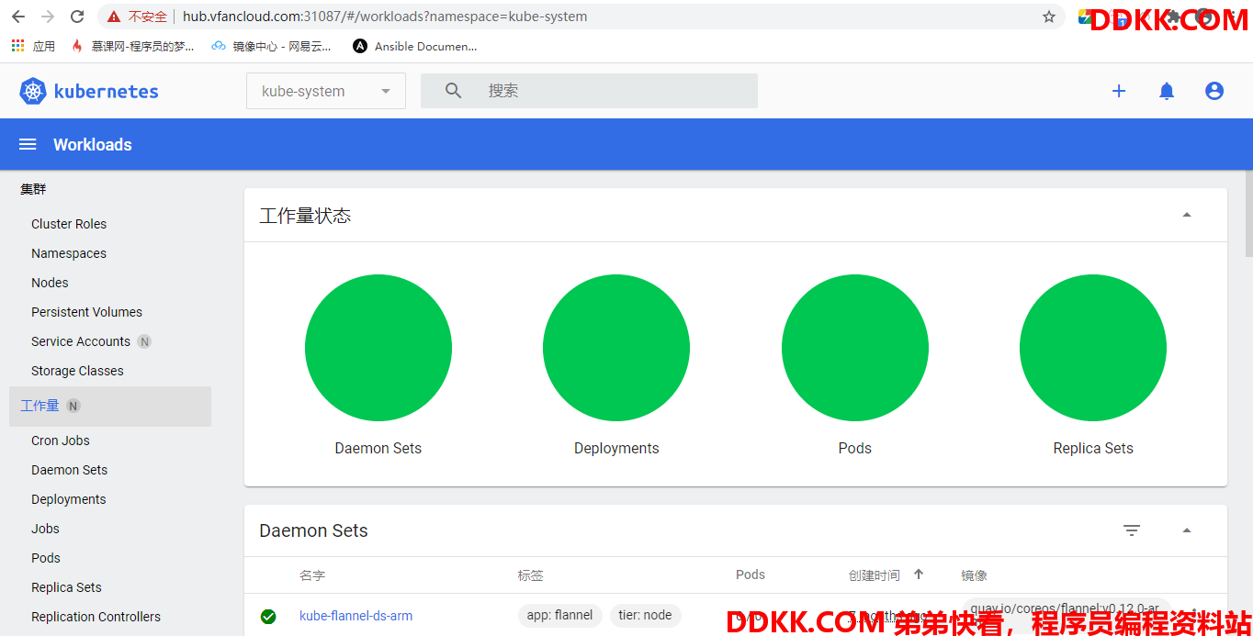Open Persistent Volumes in sidebar
1253x636 pixels.
pyautogui.click(x=86, y=312)
